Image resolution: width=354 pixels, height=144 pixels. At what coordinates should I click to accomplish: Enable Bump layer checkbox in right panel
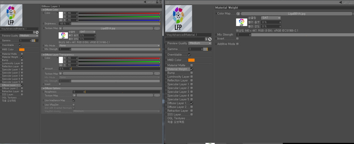tap(192, 73)
